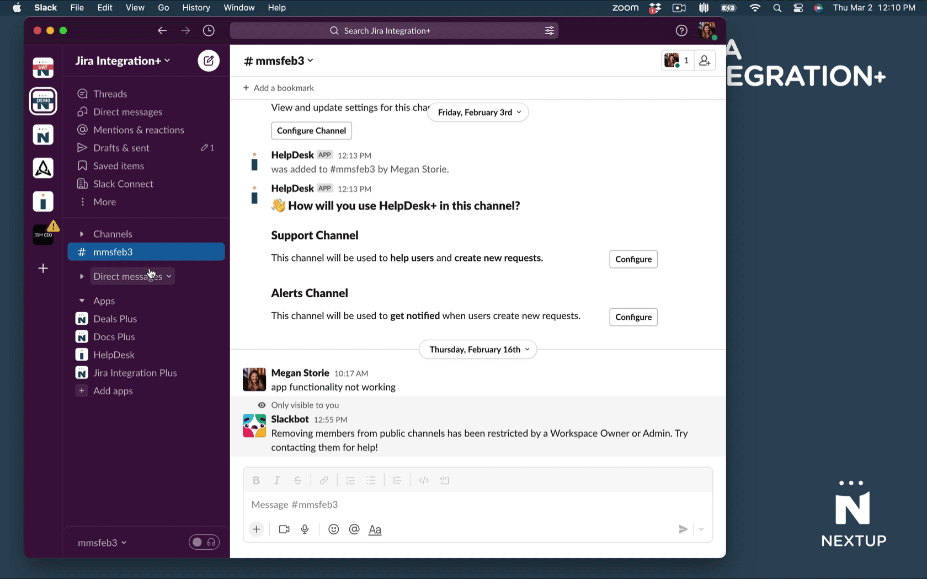Image resolution: width=927 pixels, height=579 pixels.
Task: Open search filter sliders icon
Action: [x=550, y=31]
